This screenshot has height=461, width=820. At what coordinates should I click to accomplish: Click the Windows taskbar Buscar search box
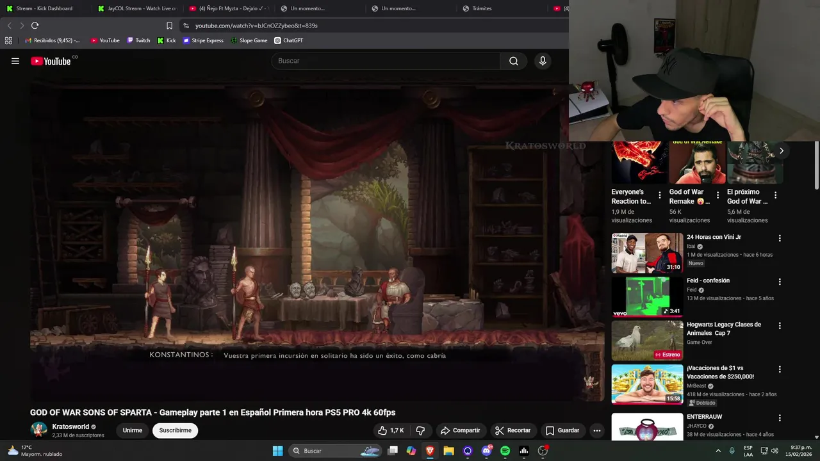pyautogui.click(x=336, y=451)
